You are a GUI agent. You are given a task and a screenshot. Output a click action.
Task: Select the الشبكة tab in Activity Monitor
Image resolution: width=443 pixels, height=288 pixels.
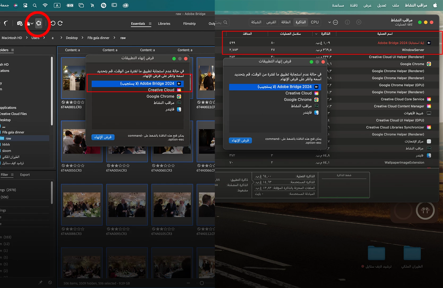(x=256, y=22)
